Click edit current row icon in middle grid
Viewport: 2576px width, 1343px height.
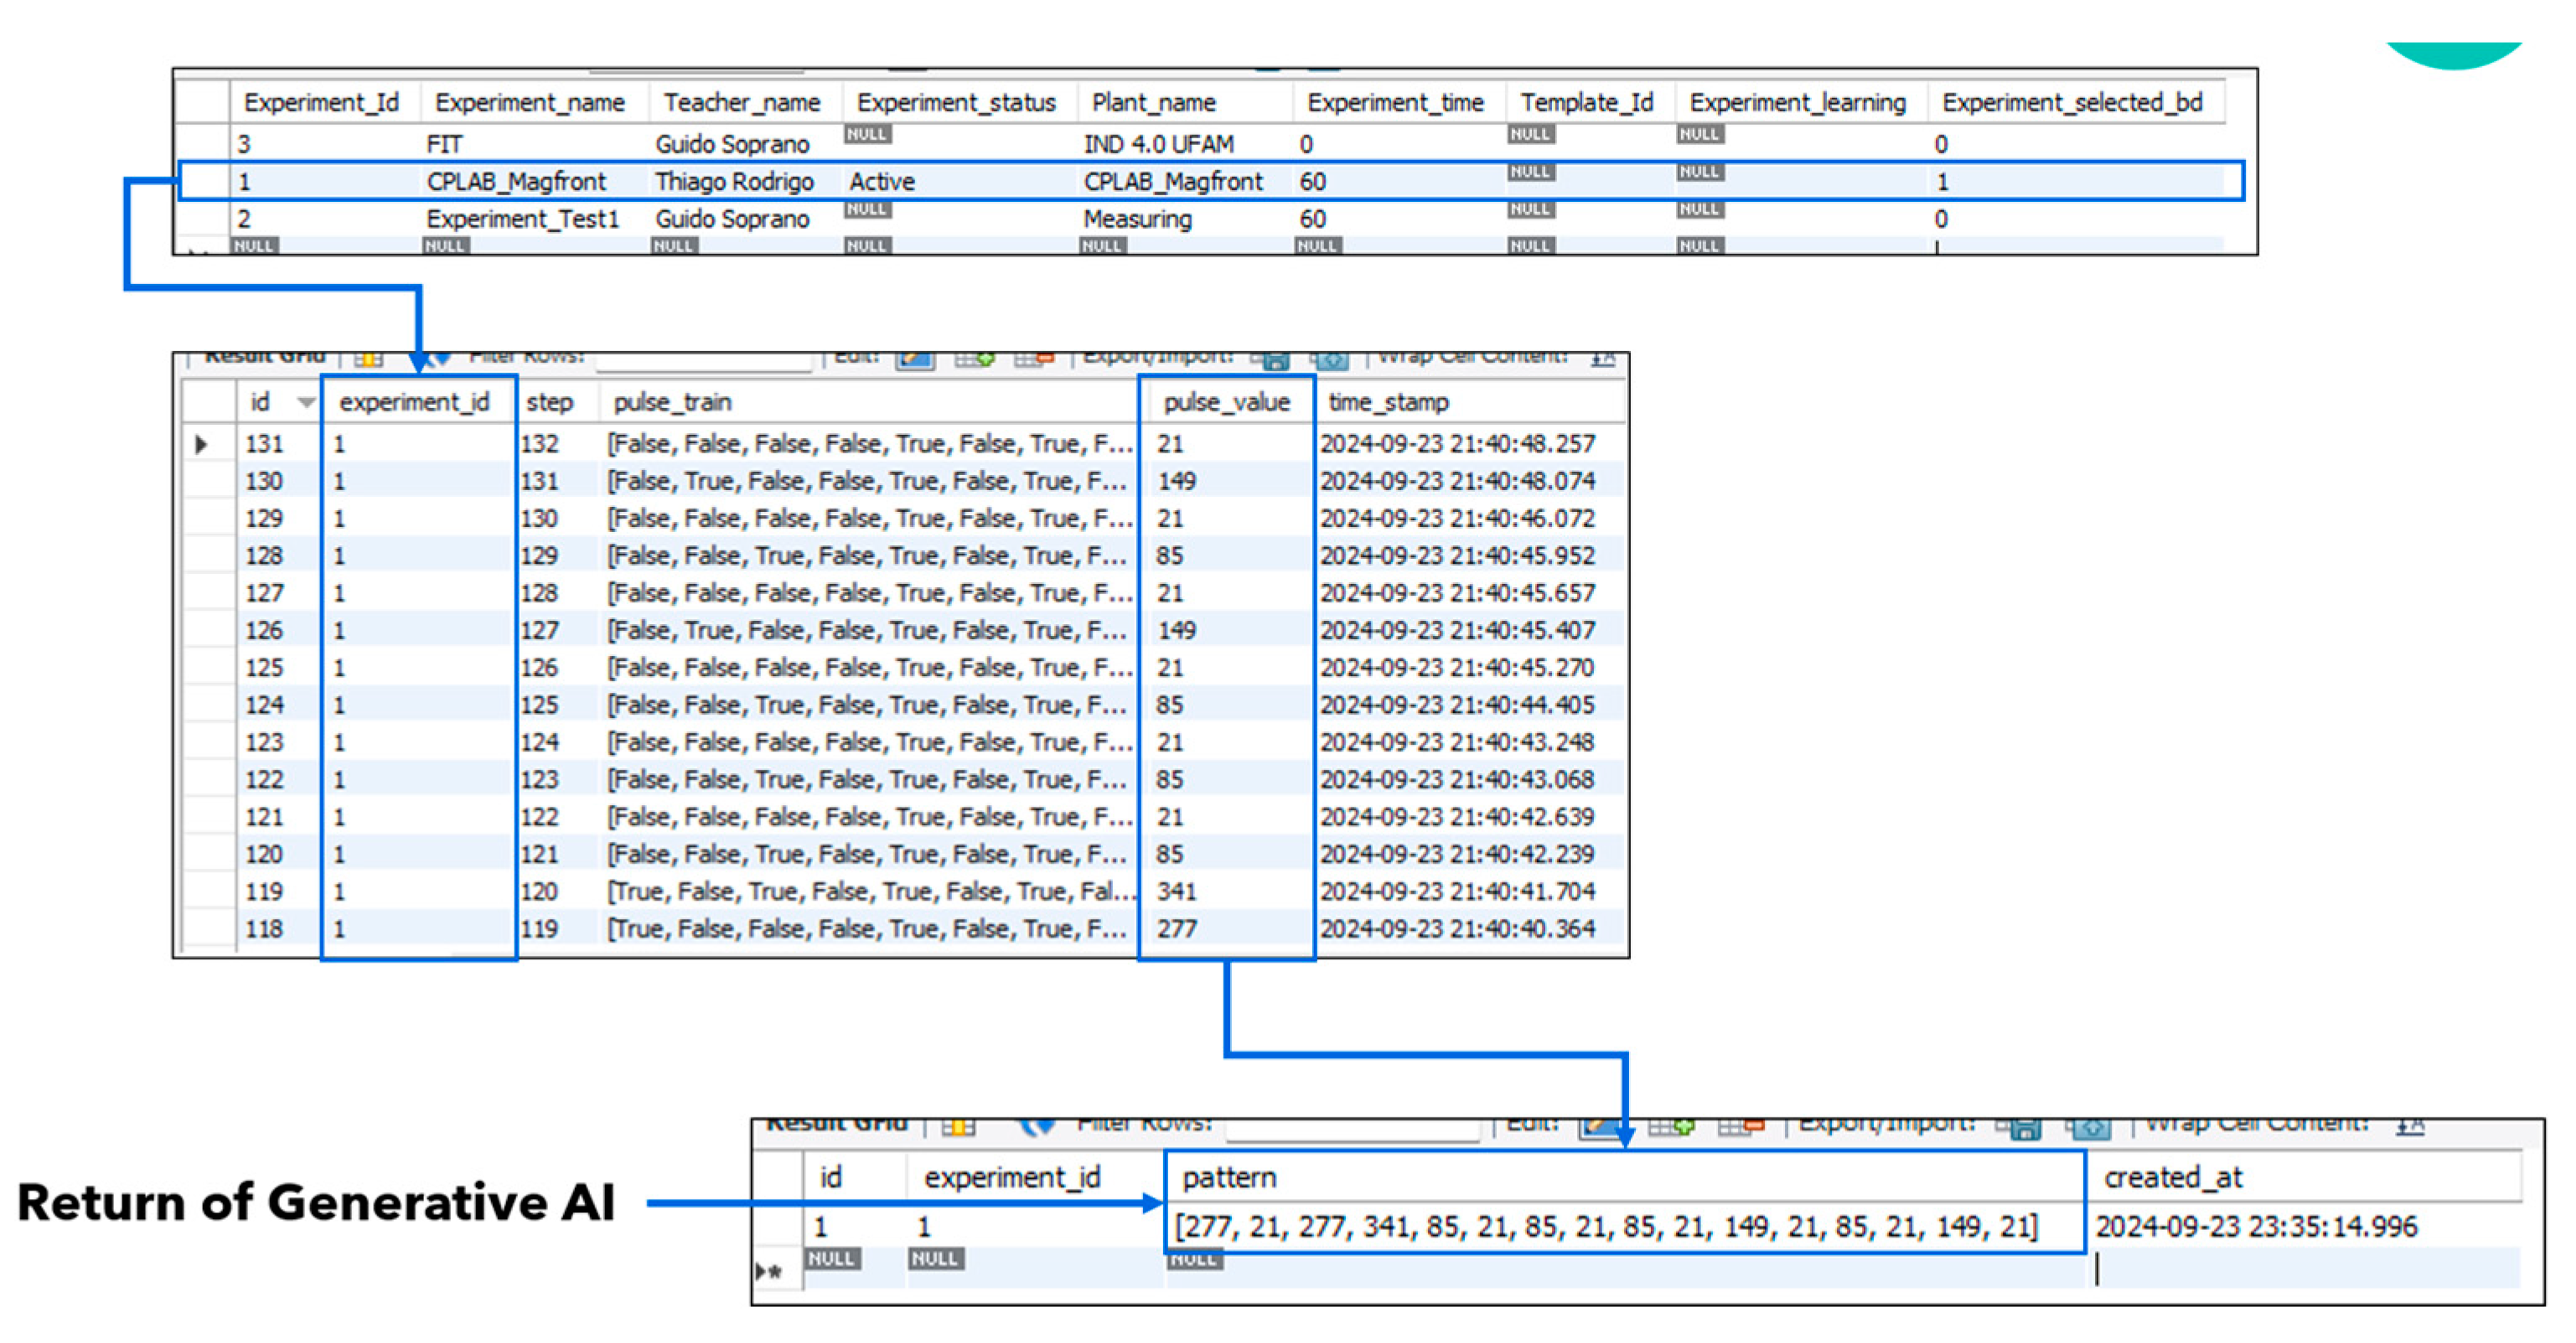tap(914, 359)
